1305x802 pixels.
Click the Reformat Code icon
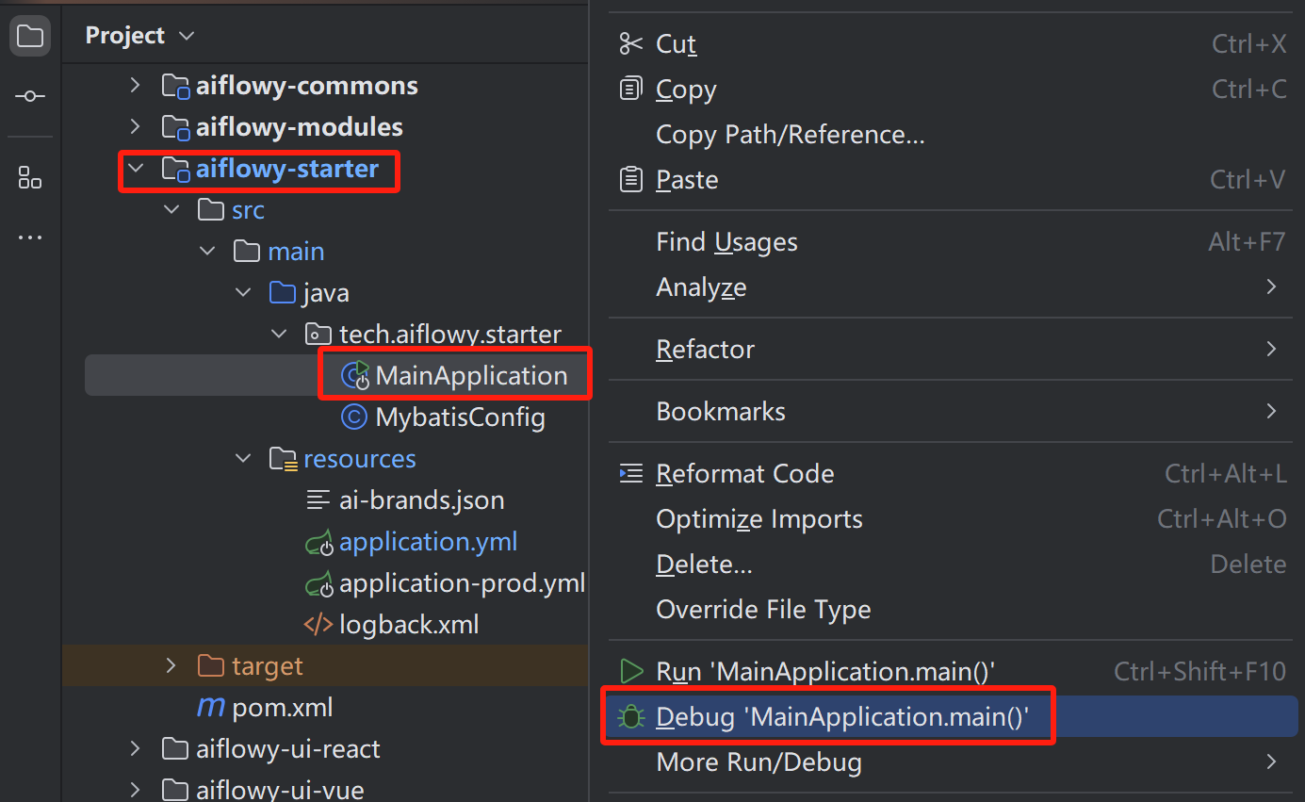pyautogui.click(x=630, y=473)
